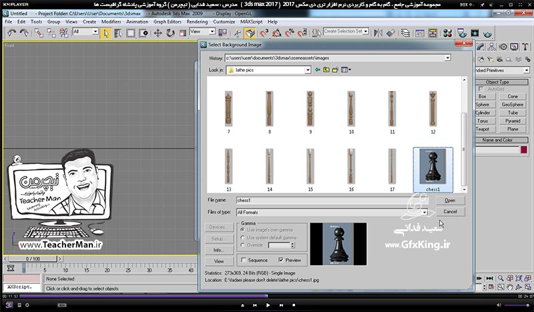
Task: Click the Info... button
Action: [219, 250]
